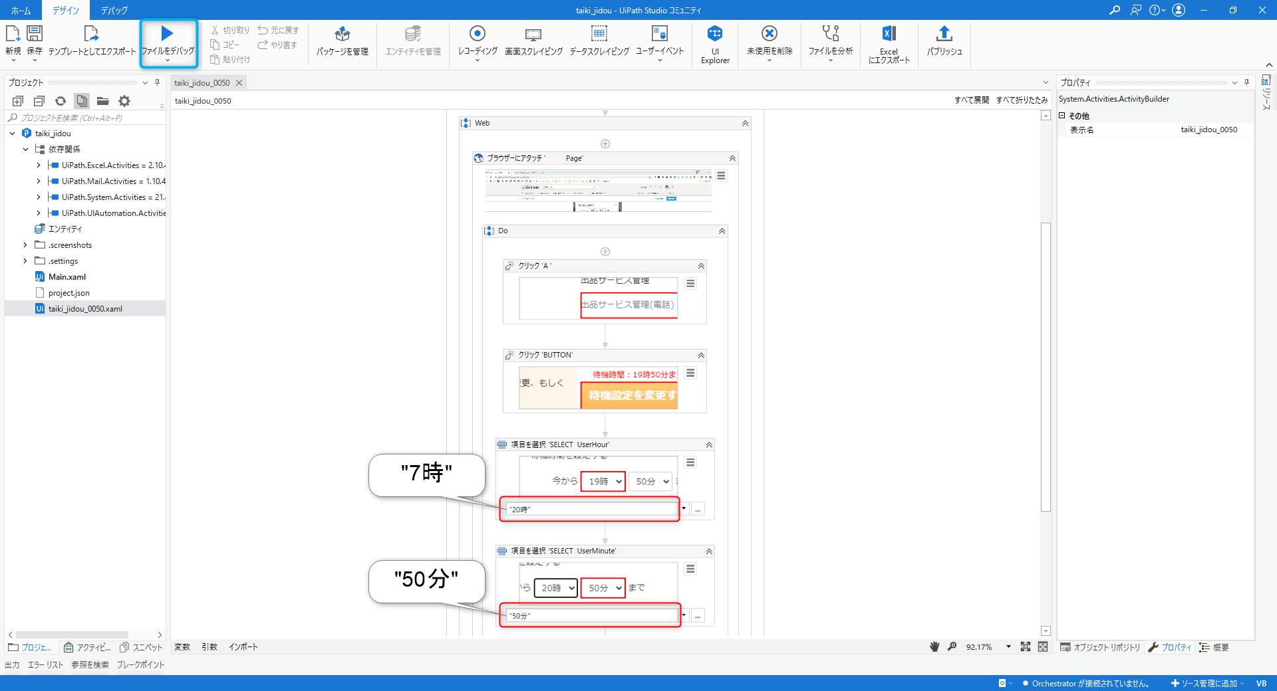Open UI Explorer
1277x691 pixels.
click(715, 44)
